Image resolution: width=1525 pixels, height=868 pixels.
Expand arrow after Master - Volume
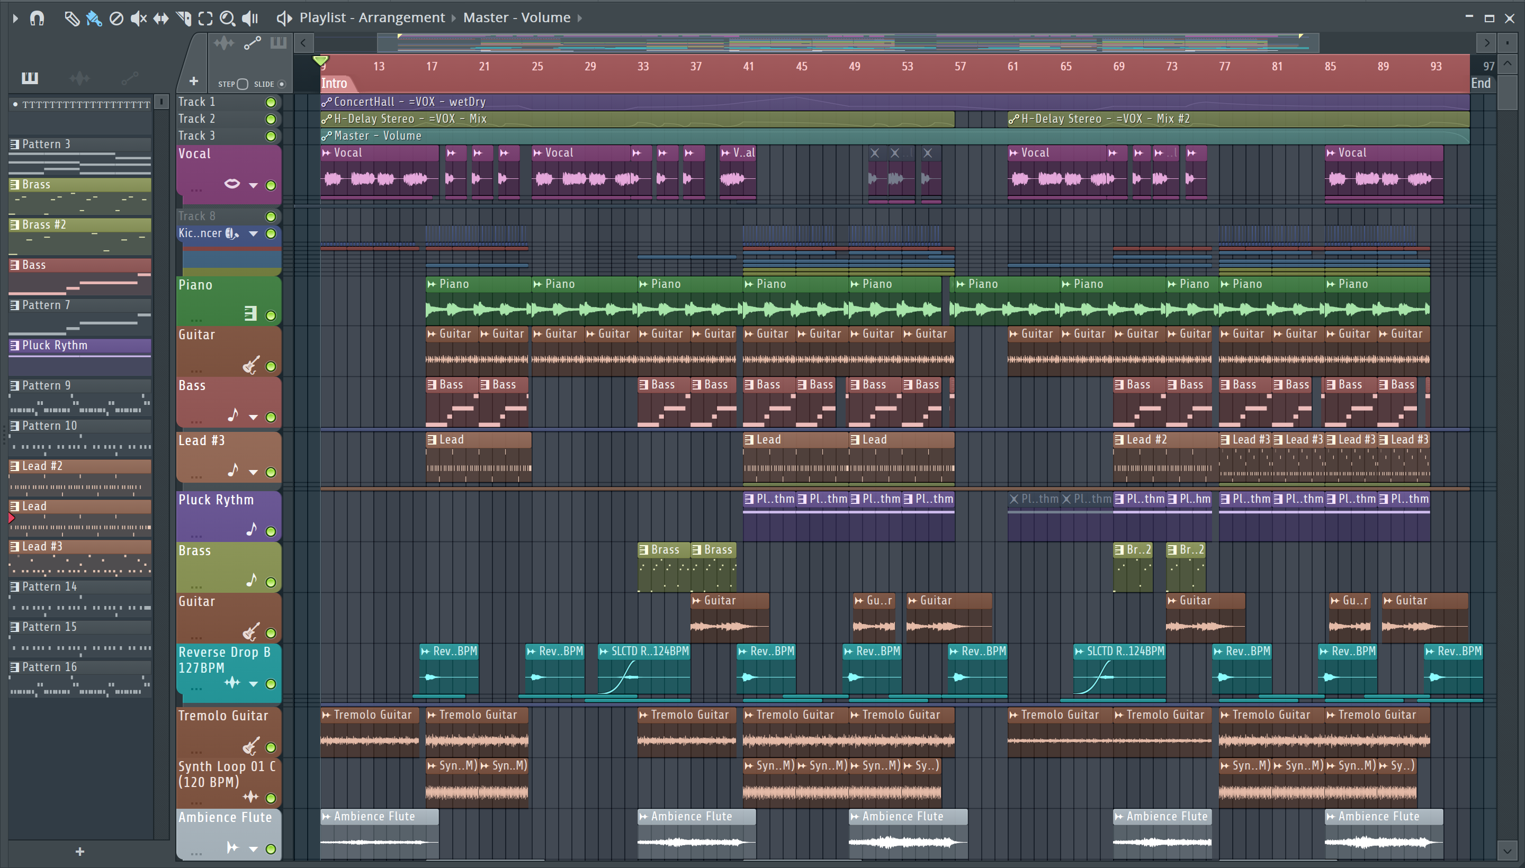click(580, 19)
